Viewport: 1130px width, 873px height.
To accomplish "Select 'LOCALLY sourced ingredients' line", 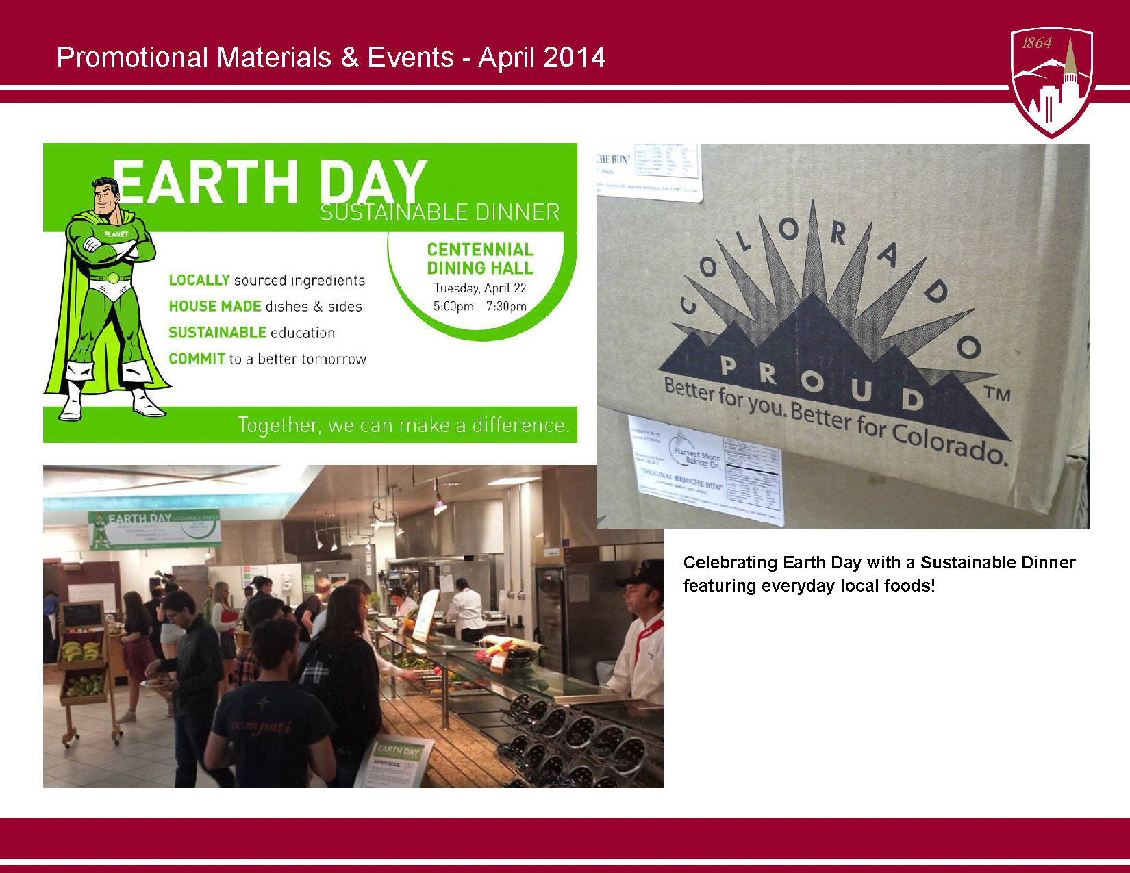I will 267,281.
